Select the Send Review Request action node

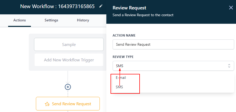coord(68,104)
